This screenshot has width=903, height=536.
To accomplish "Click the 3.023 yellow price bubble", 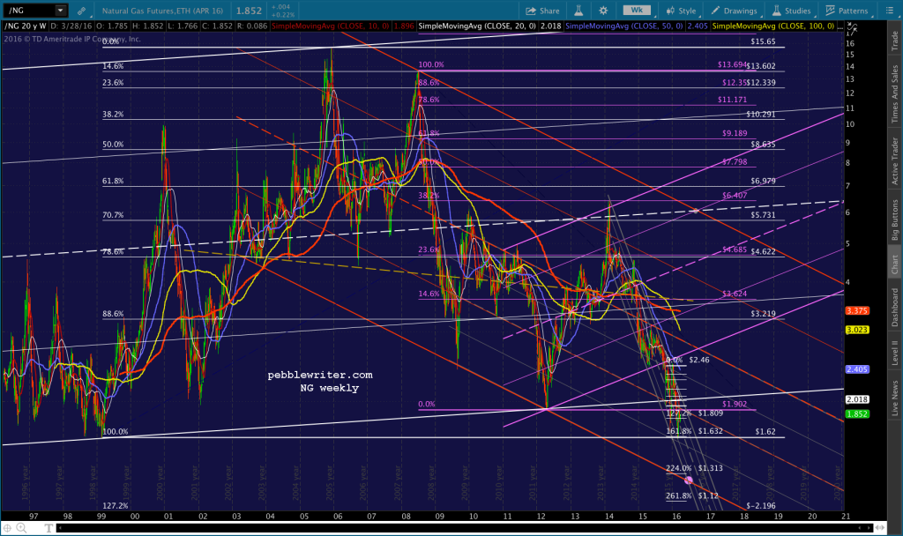I will (857, 330).
